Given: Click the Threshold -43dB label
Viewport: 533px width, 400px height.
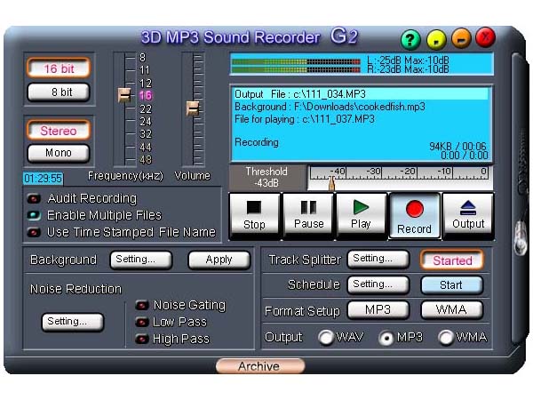Looking at the screenshot, I should click(266, 177).
